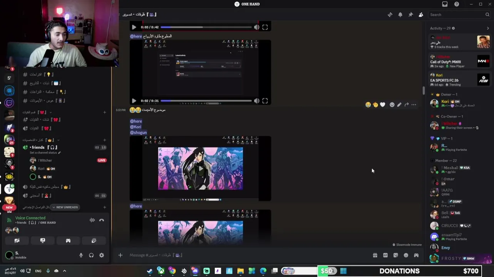Open the anime artwork video under @shogun
This screenshot has height=277, width=494.
[x=200, y=168]
